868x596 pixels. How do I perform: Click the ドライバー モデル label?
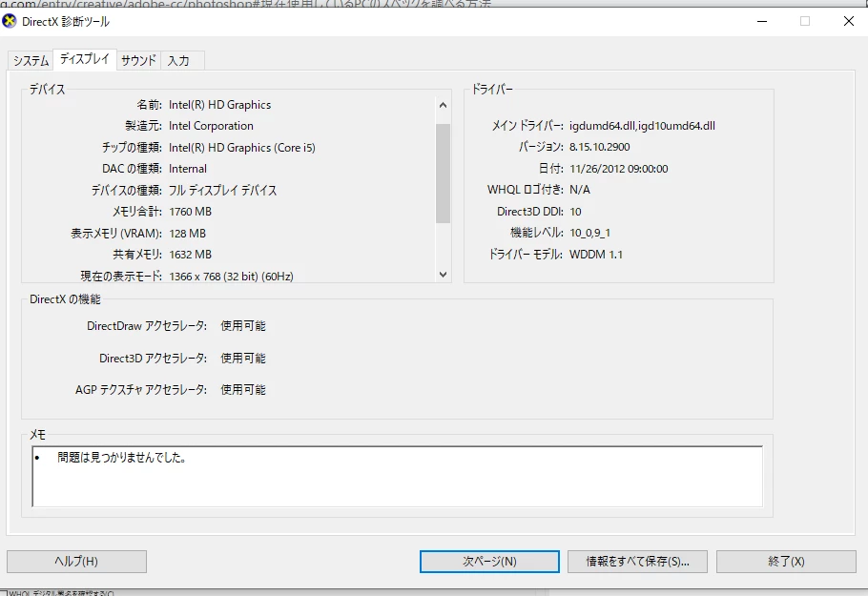pyautogui.click(x=526, y=255)
